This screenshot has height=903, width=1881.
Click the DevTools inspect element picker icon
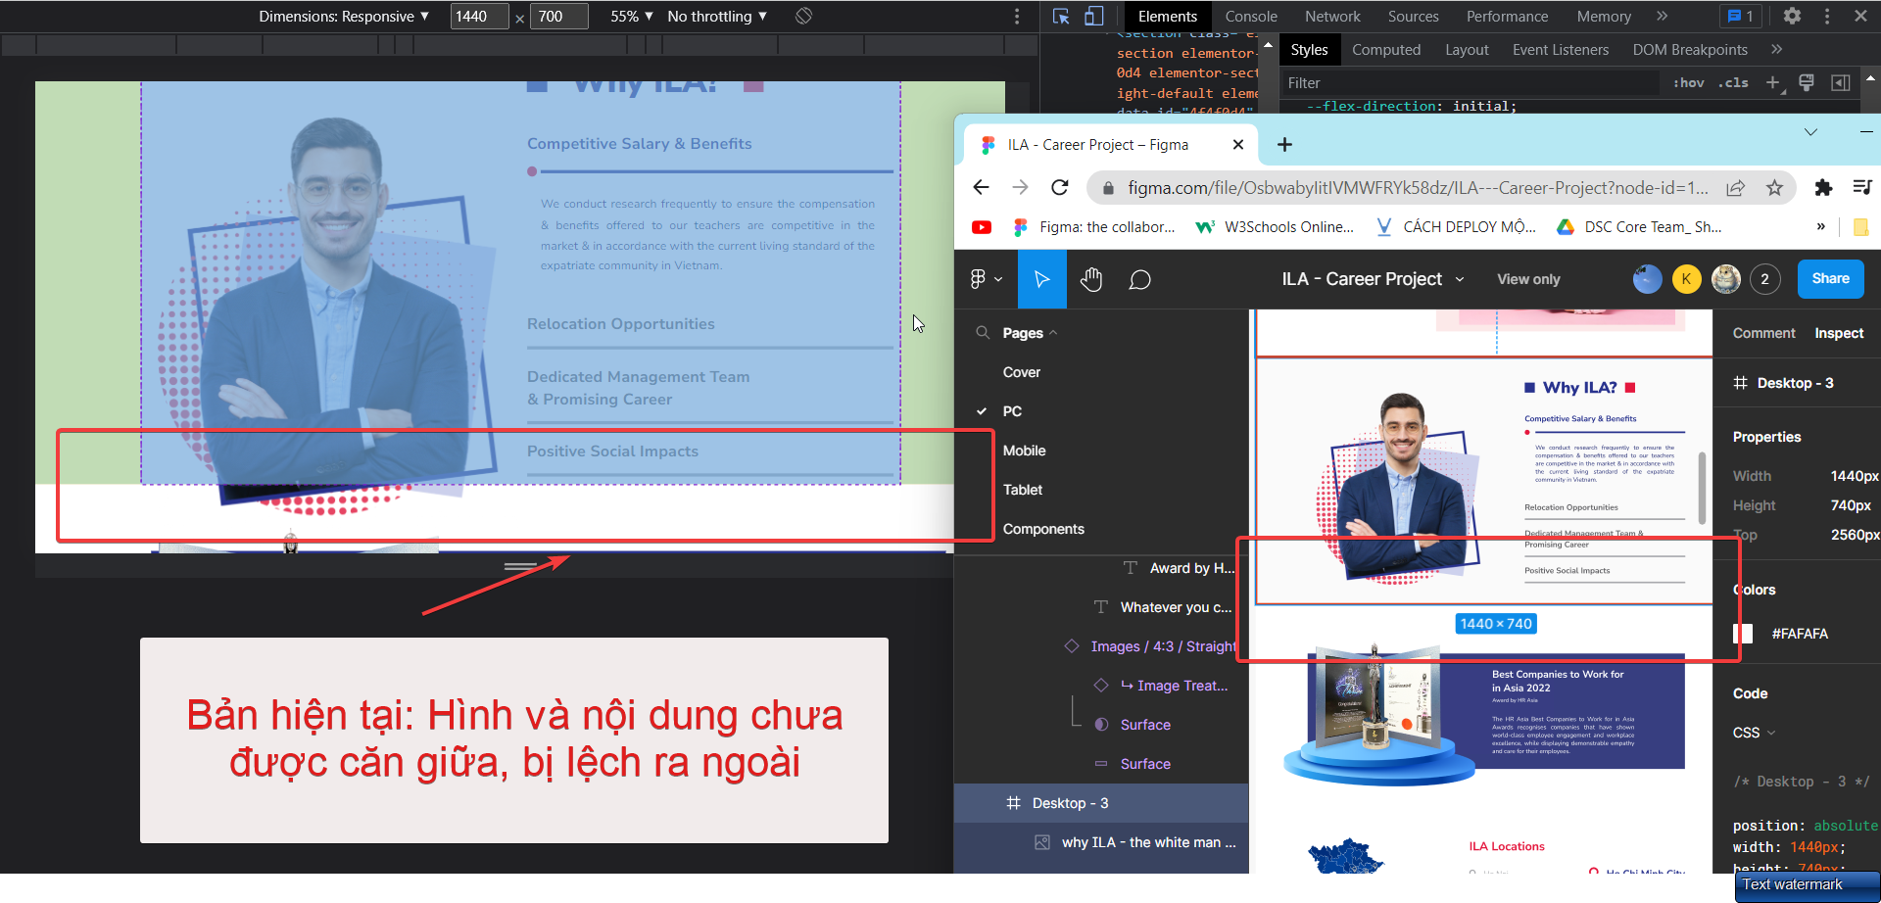click(1061, 16)
